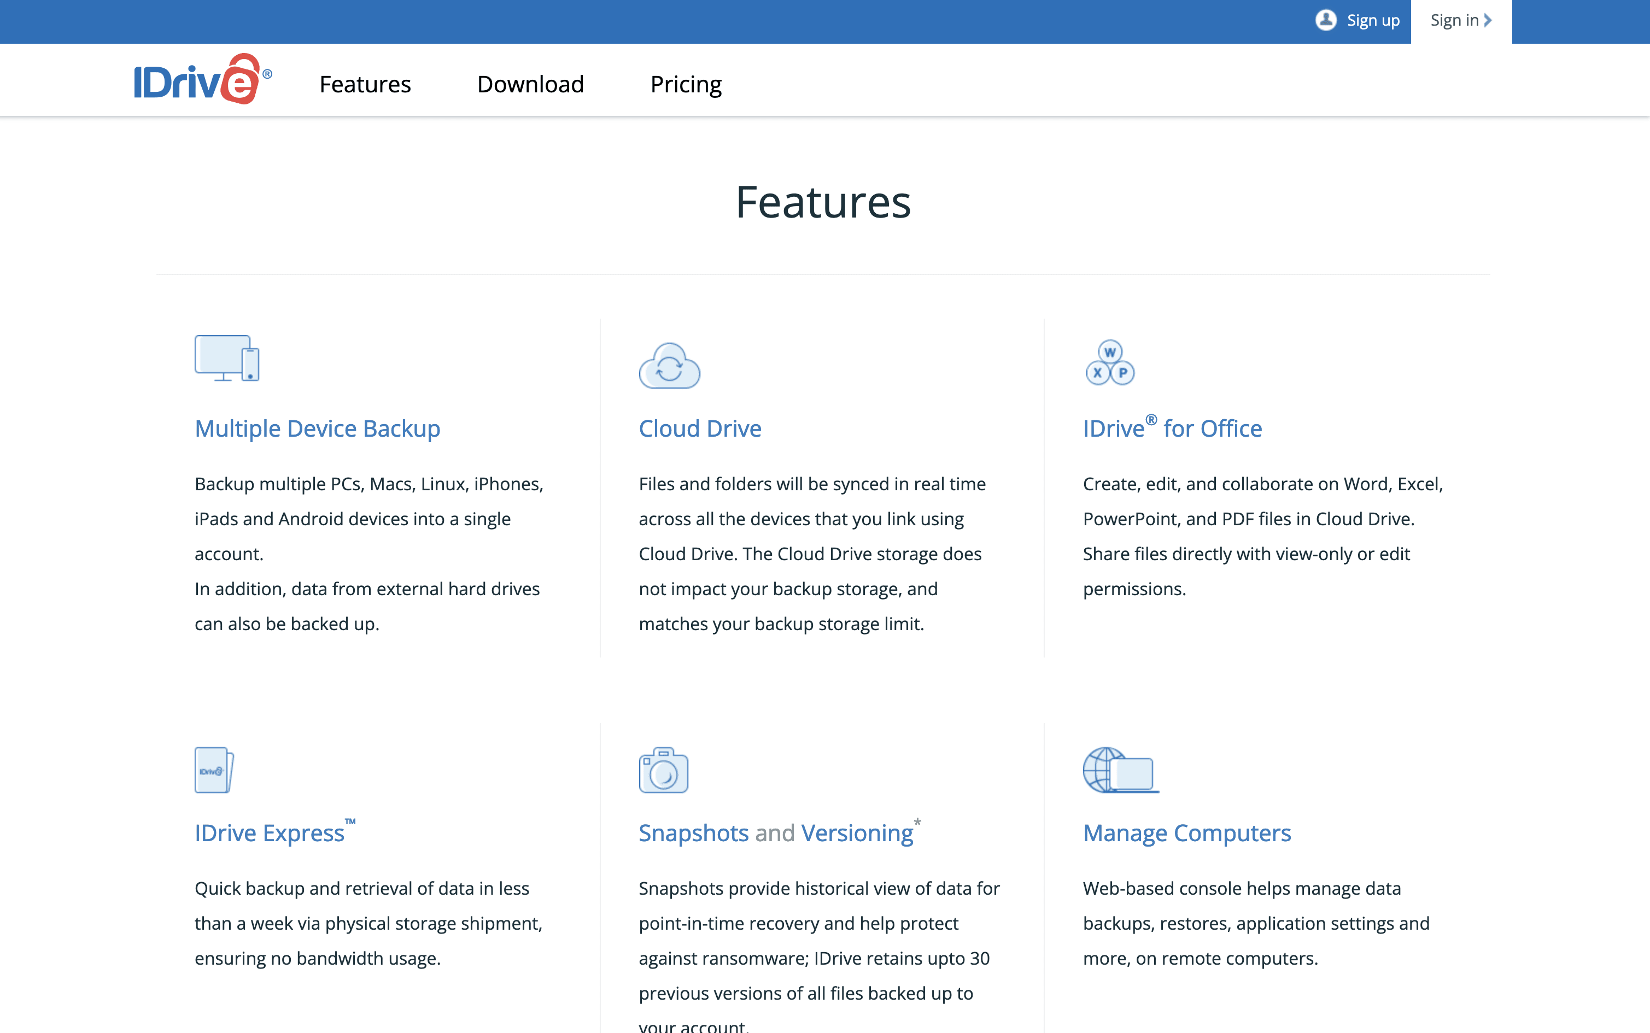The image size is (1650, 1033).
Task: Click the user avatar icon beside Sign up
Action: tap(1325, 21)
